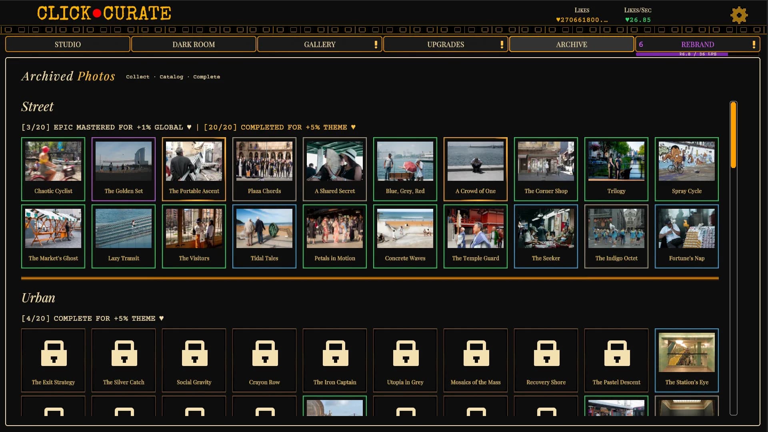Click the Likes total counter

coord(582,20)
